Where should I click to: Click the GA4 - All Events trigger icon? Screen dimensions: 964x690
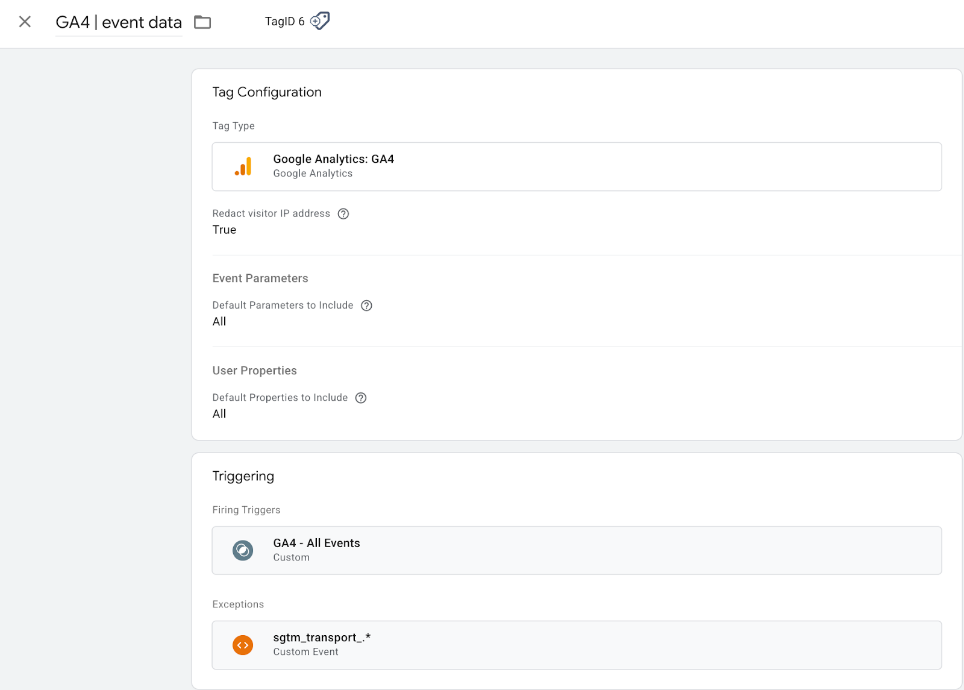pyautogui.click(x=243, y=550)
